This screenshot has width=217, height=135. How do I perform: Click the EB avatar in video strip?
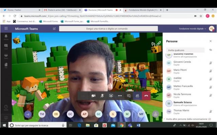click(x=56, y=114)
